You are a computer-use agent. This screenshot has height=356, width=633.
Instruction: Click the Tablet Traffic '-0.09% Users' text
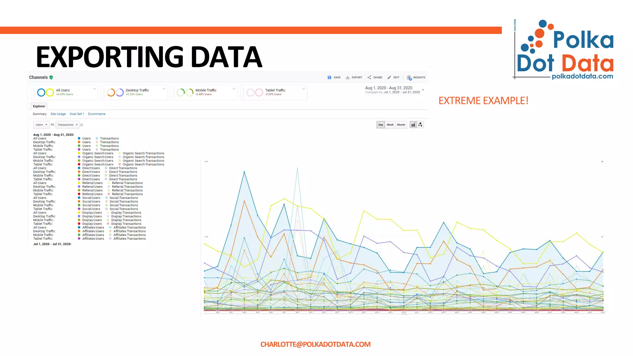273,95
